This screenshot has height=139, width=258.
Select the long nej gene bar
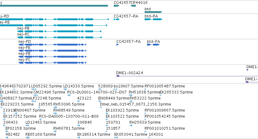click(54, 6)
